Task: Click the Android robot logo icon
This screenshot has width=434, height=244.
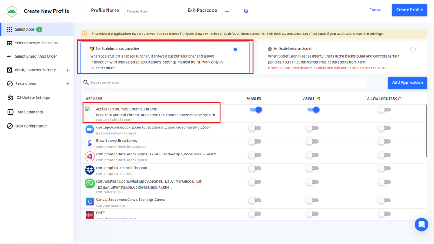Action: [12, 11]
